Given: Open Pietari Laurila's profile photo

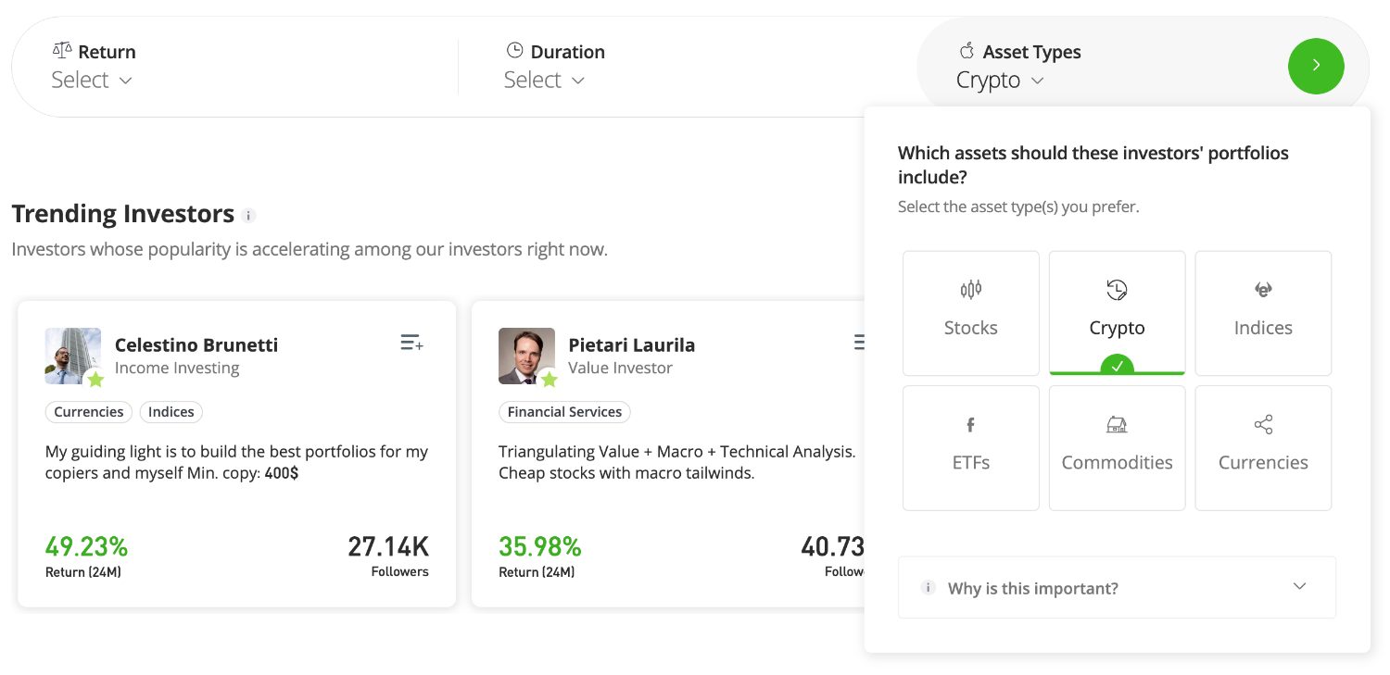Looking at the screenshot, I should 526,356.
